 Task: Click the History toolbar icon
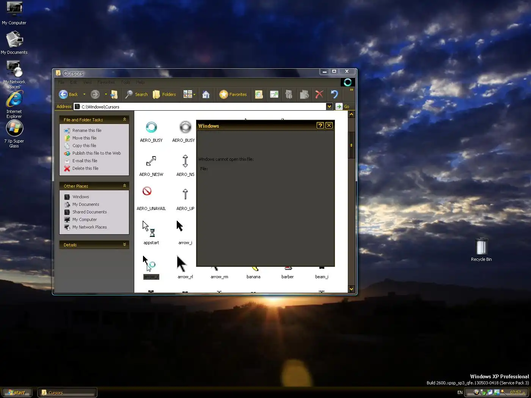259,94
